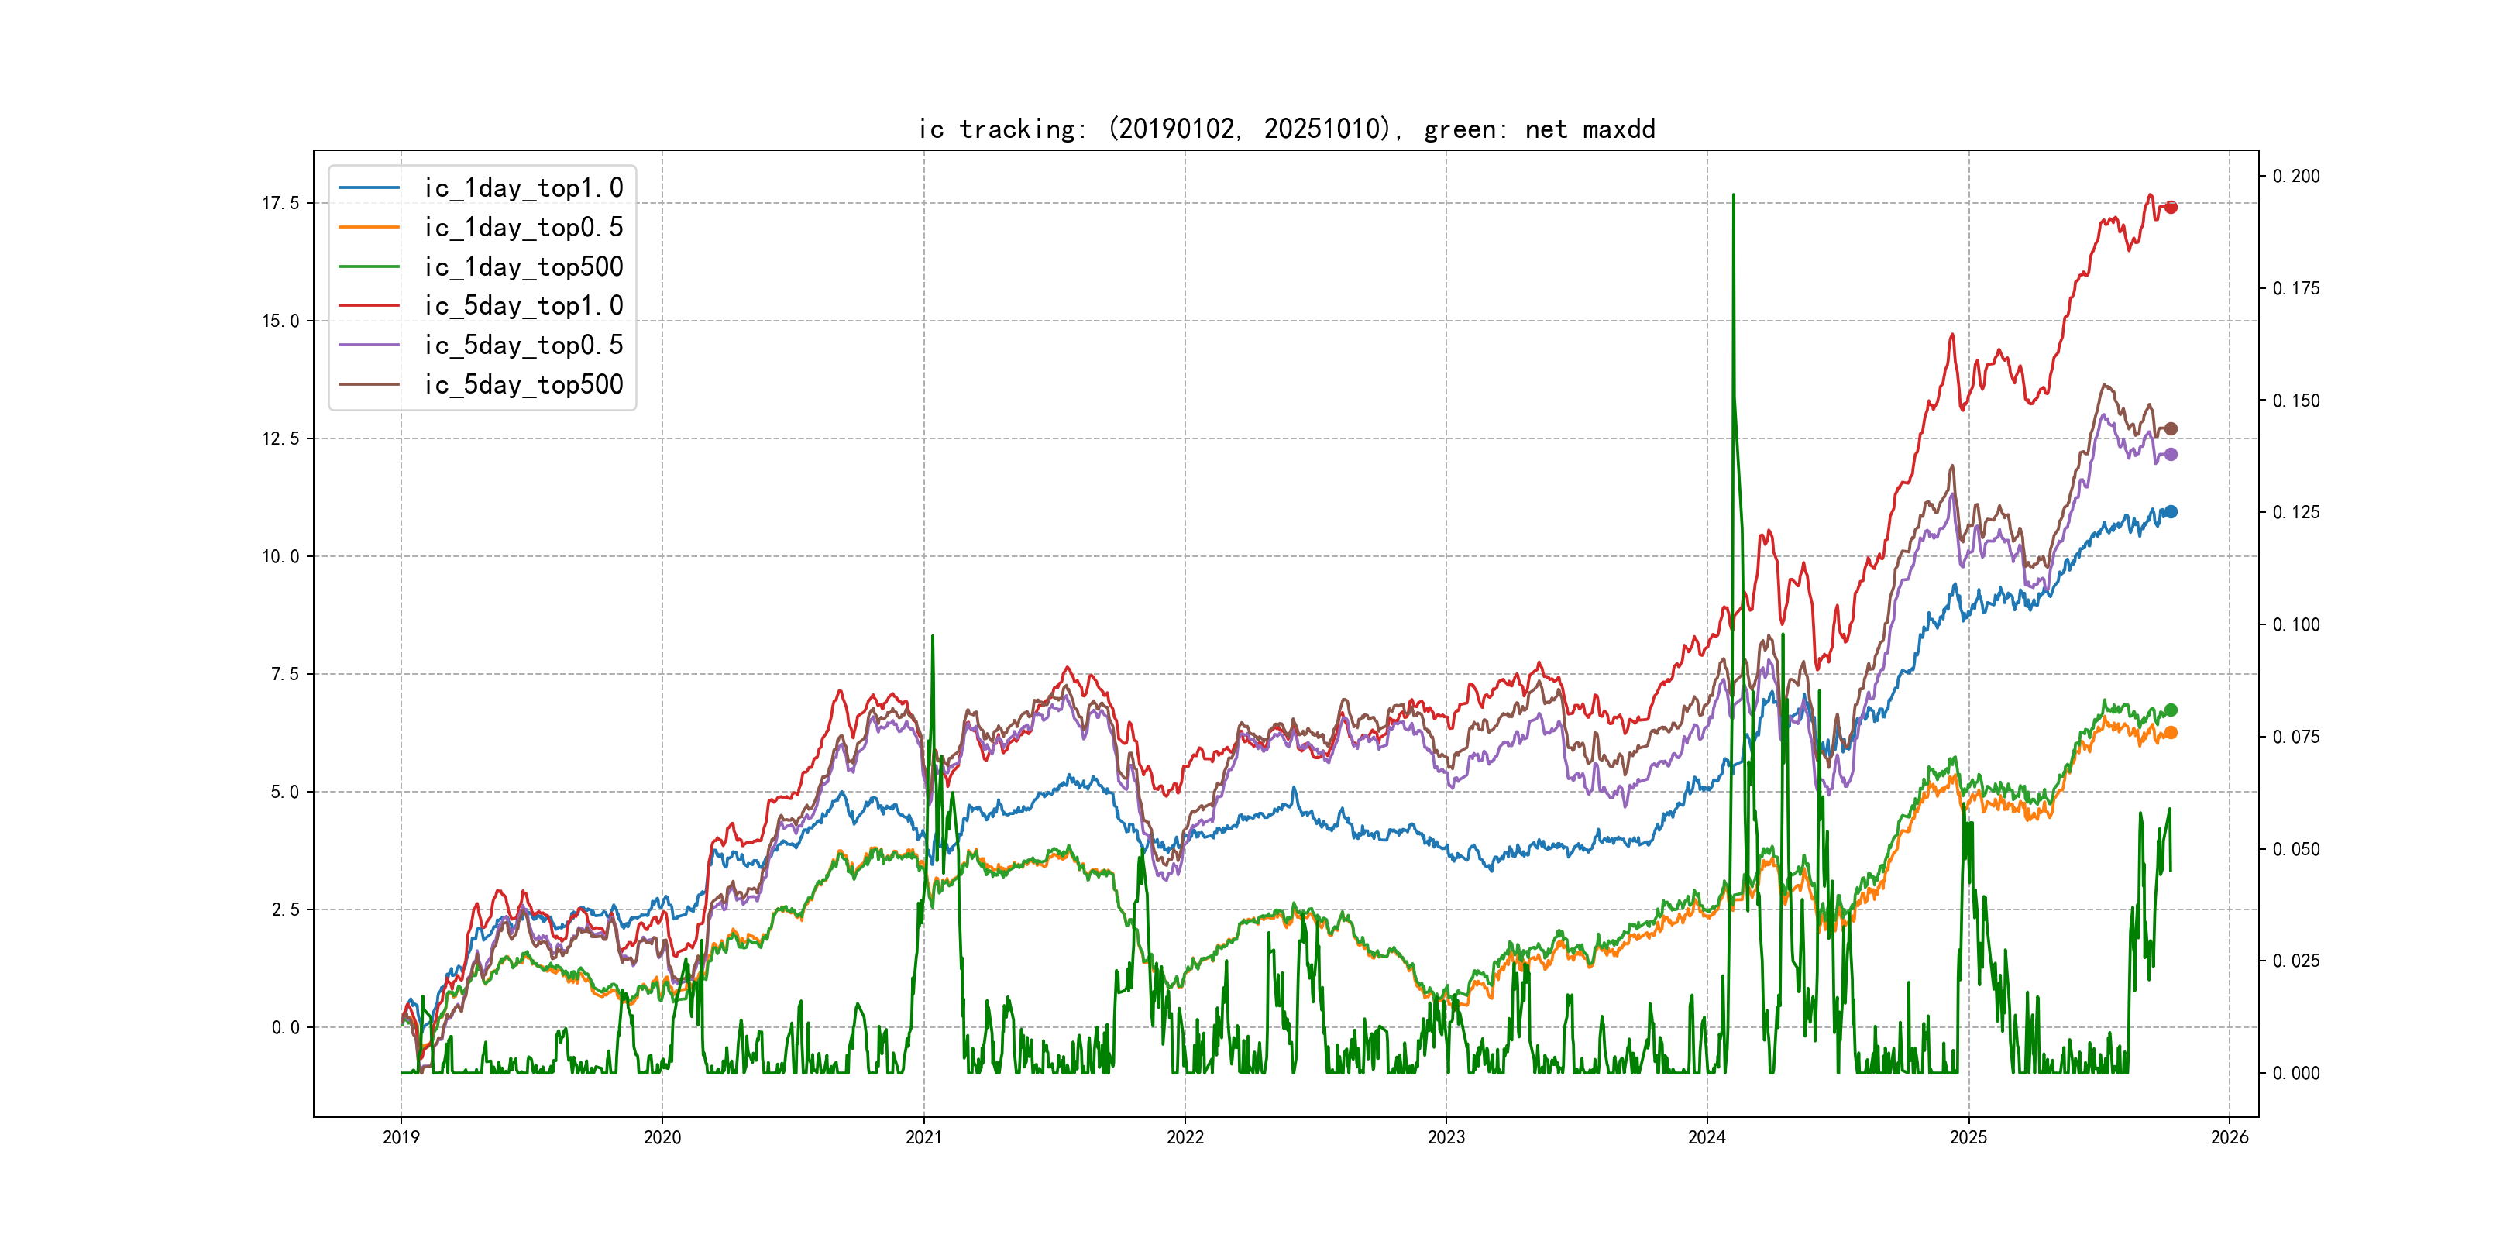Click the orange endpoint dot of ic_1day_top0.5
The width and height of the screenshot is (2510, 1255).
coord(2170,733)
